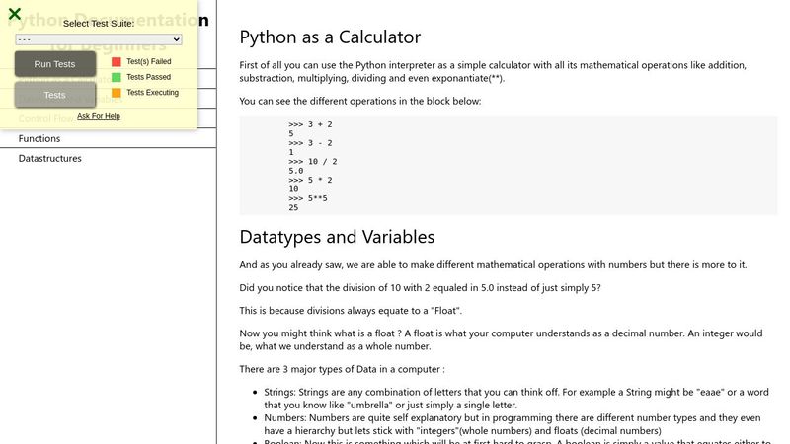This screenshot has width=790, height=444.
Task: Click the orange Tests Executing swatch
Action: 117,93
